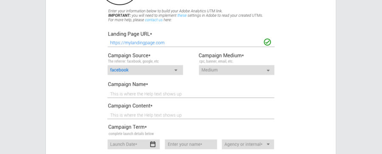Click the Campaign Source dropdown arrow
Screen dimensions: 382x154
click(x=176, y=70)
